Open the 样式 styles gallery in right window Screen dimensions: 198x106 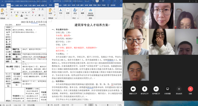(x=75, y=11)
